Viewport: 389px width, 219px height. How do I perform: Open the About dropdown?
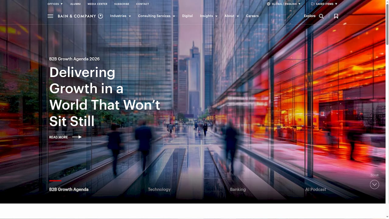click(x=231, y=16)
